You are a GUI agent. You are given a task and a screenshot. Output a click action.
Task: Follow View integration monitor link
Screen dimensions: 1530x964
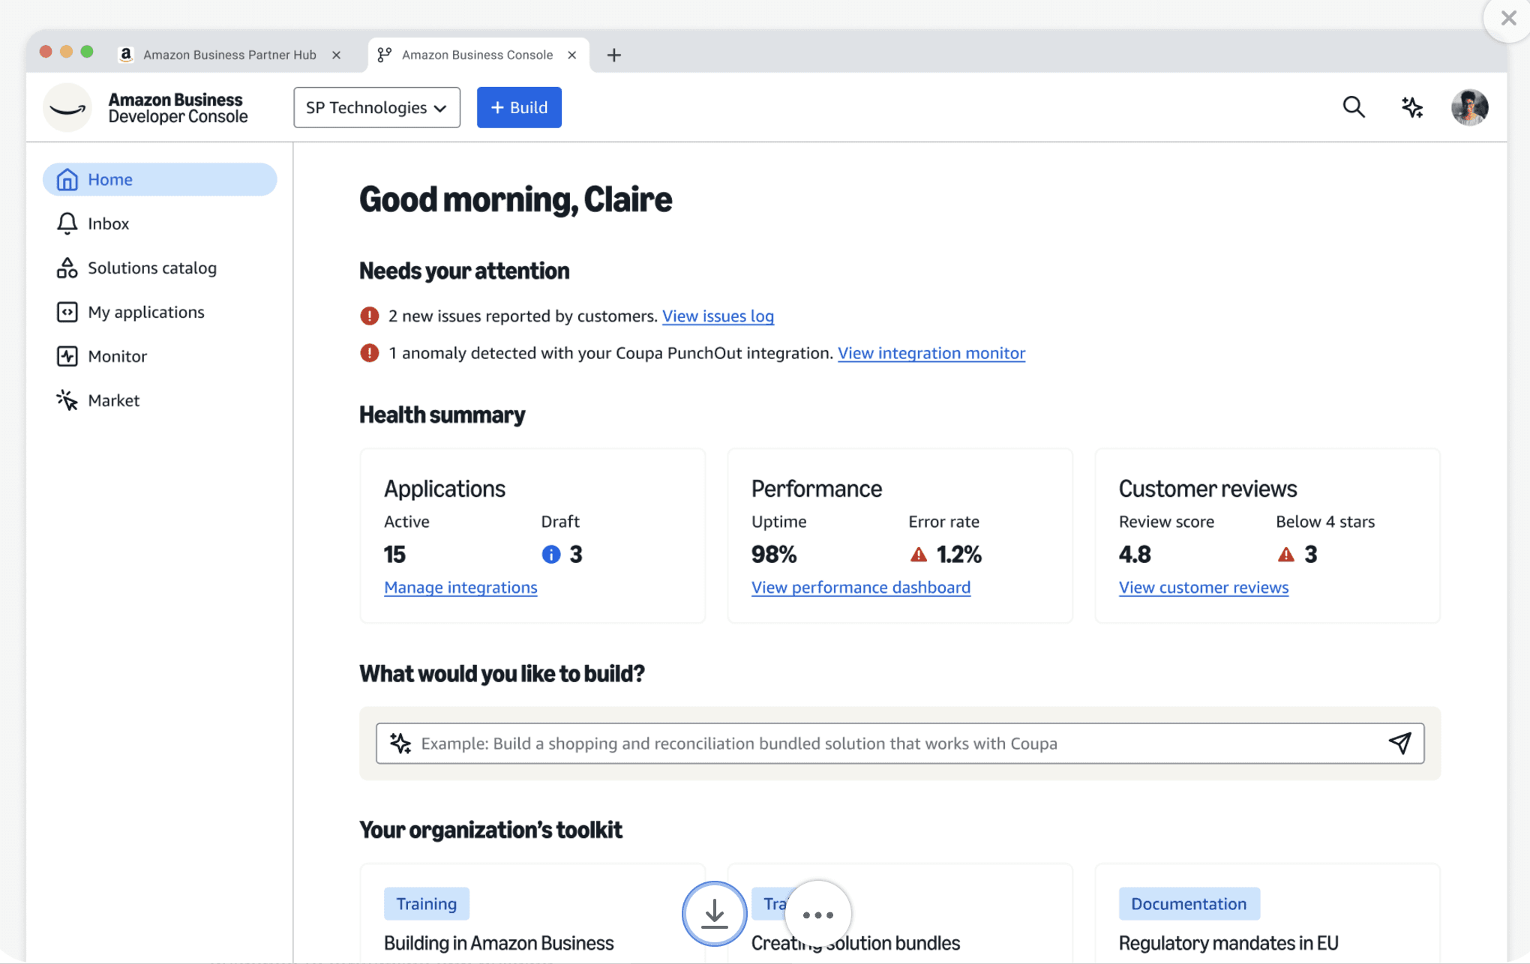click(x=931, y=353)
